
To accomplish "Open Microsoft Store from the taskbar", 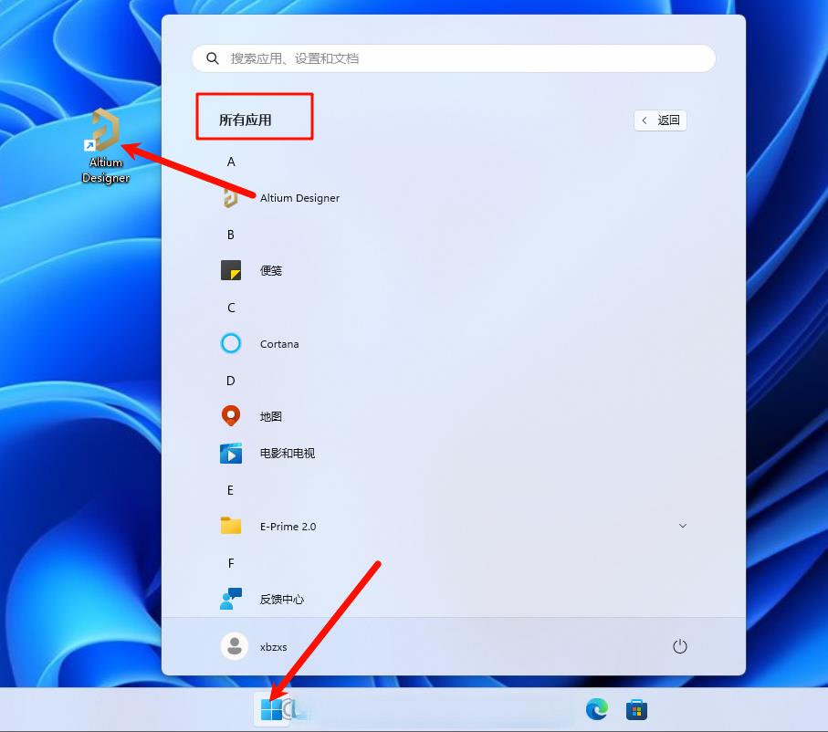I will 636,710.
